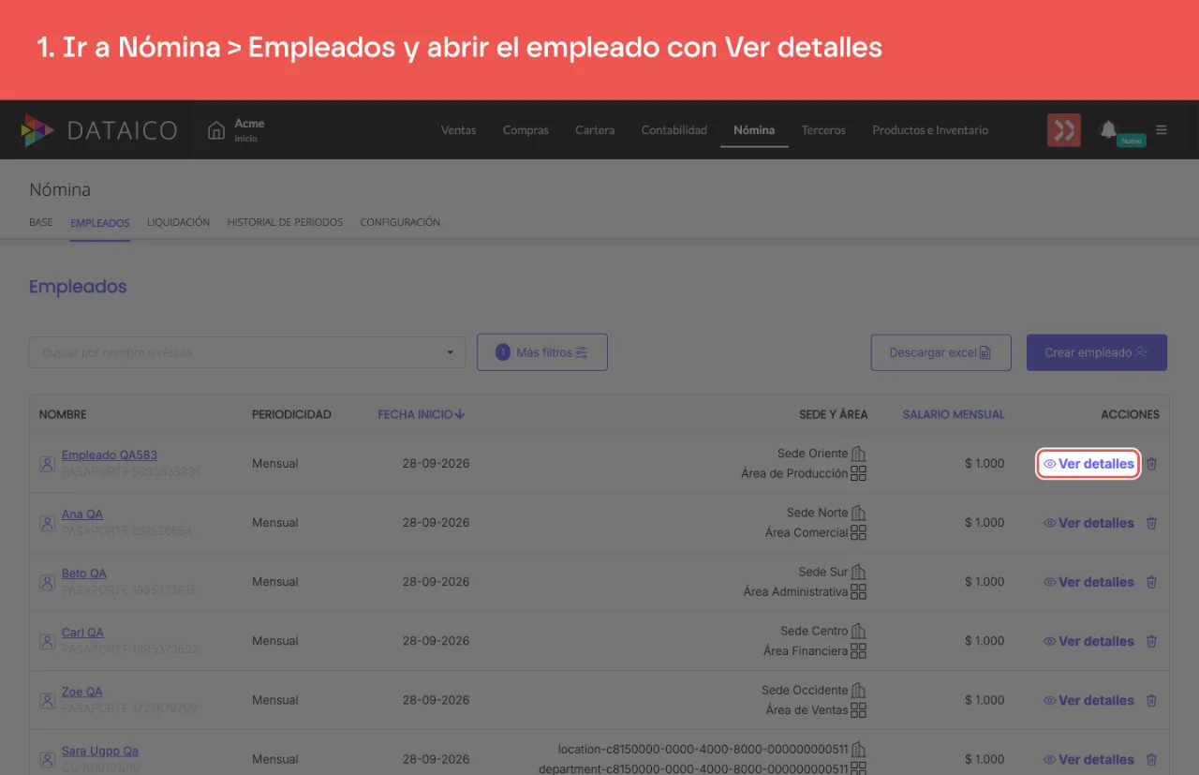The image size is (1199, 775).
Task: Click the Crear empleado button
Action: pyautogui.click(x=1097, y=352)
